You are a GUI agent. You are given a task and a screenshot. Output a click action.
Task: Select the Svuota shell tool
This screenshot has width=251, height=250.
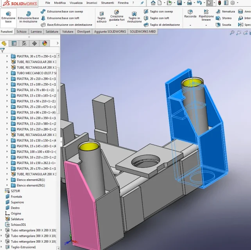coord(224,25)
